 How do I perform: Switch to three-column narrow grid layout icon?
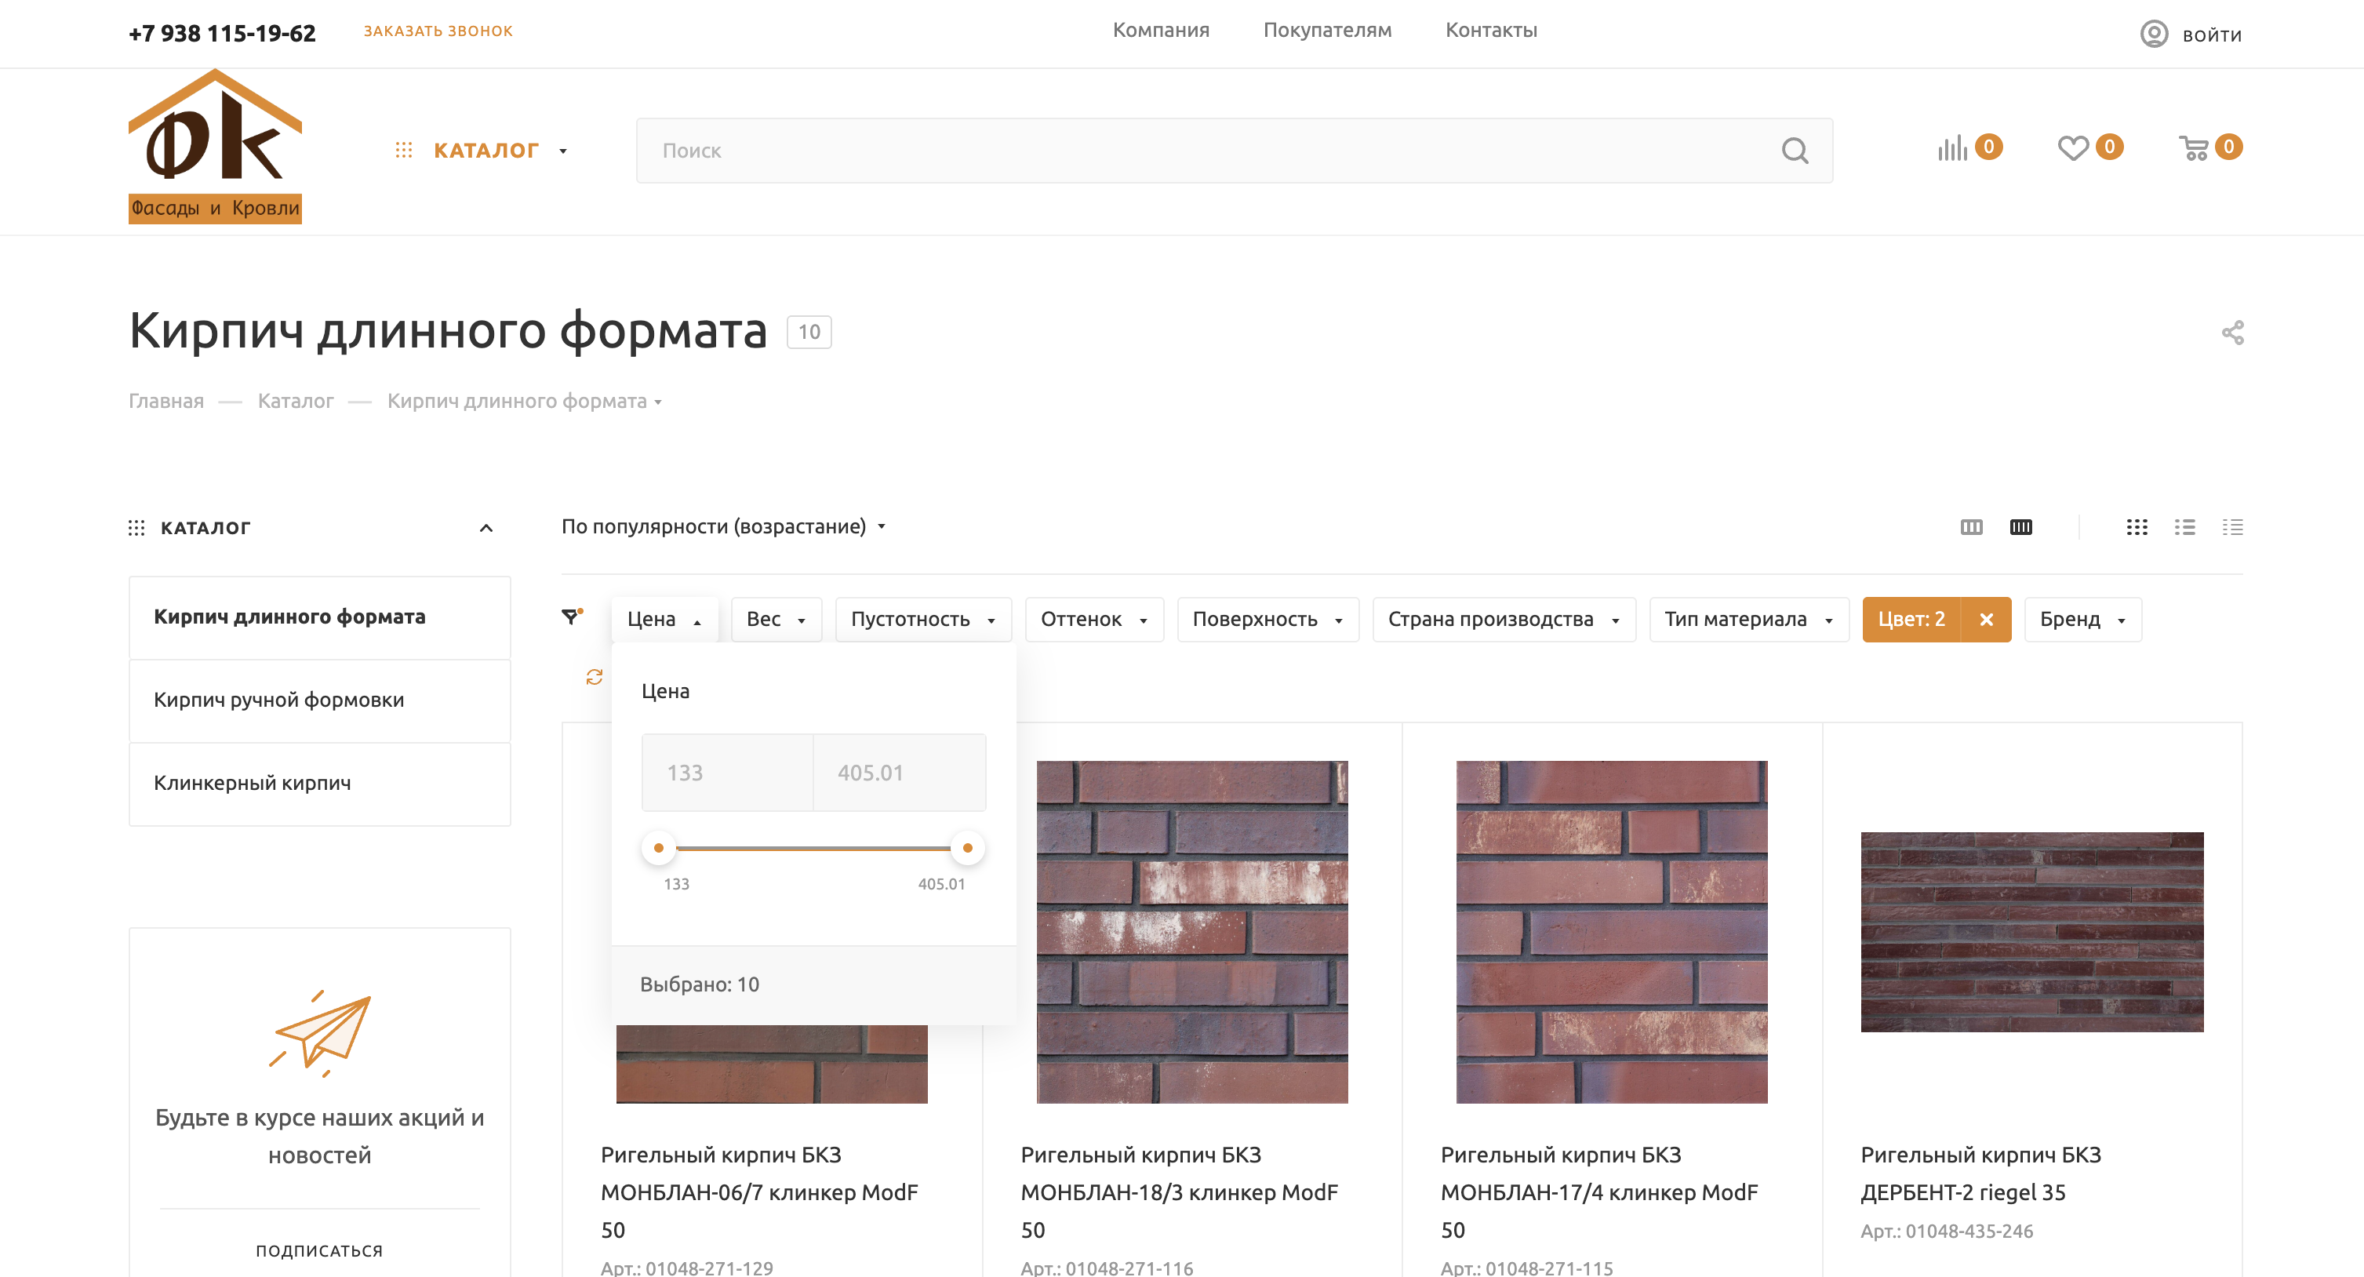click(1971, 527)
